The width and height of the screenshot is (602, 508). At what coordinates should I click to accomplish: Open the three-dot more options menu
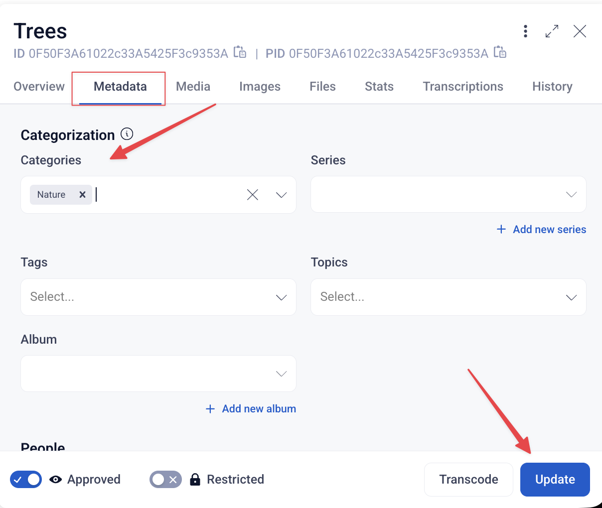pyautogui.click(x=525, y=31)
